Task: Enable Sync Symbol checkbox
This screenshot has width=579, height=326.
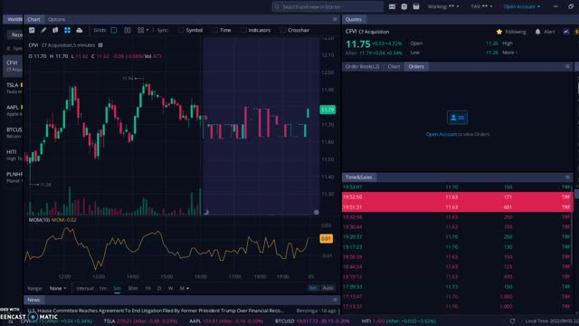Action: tap(181, 30)
